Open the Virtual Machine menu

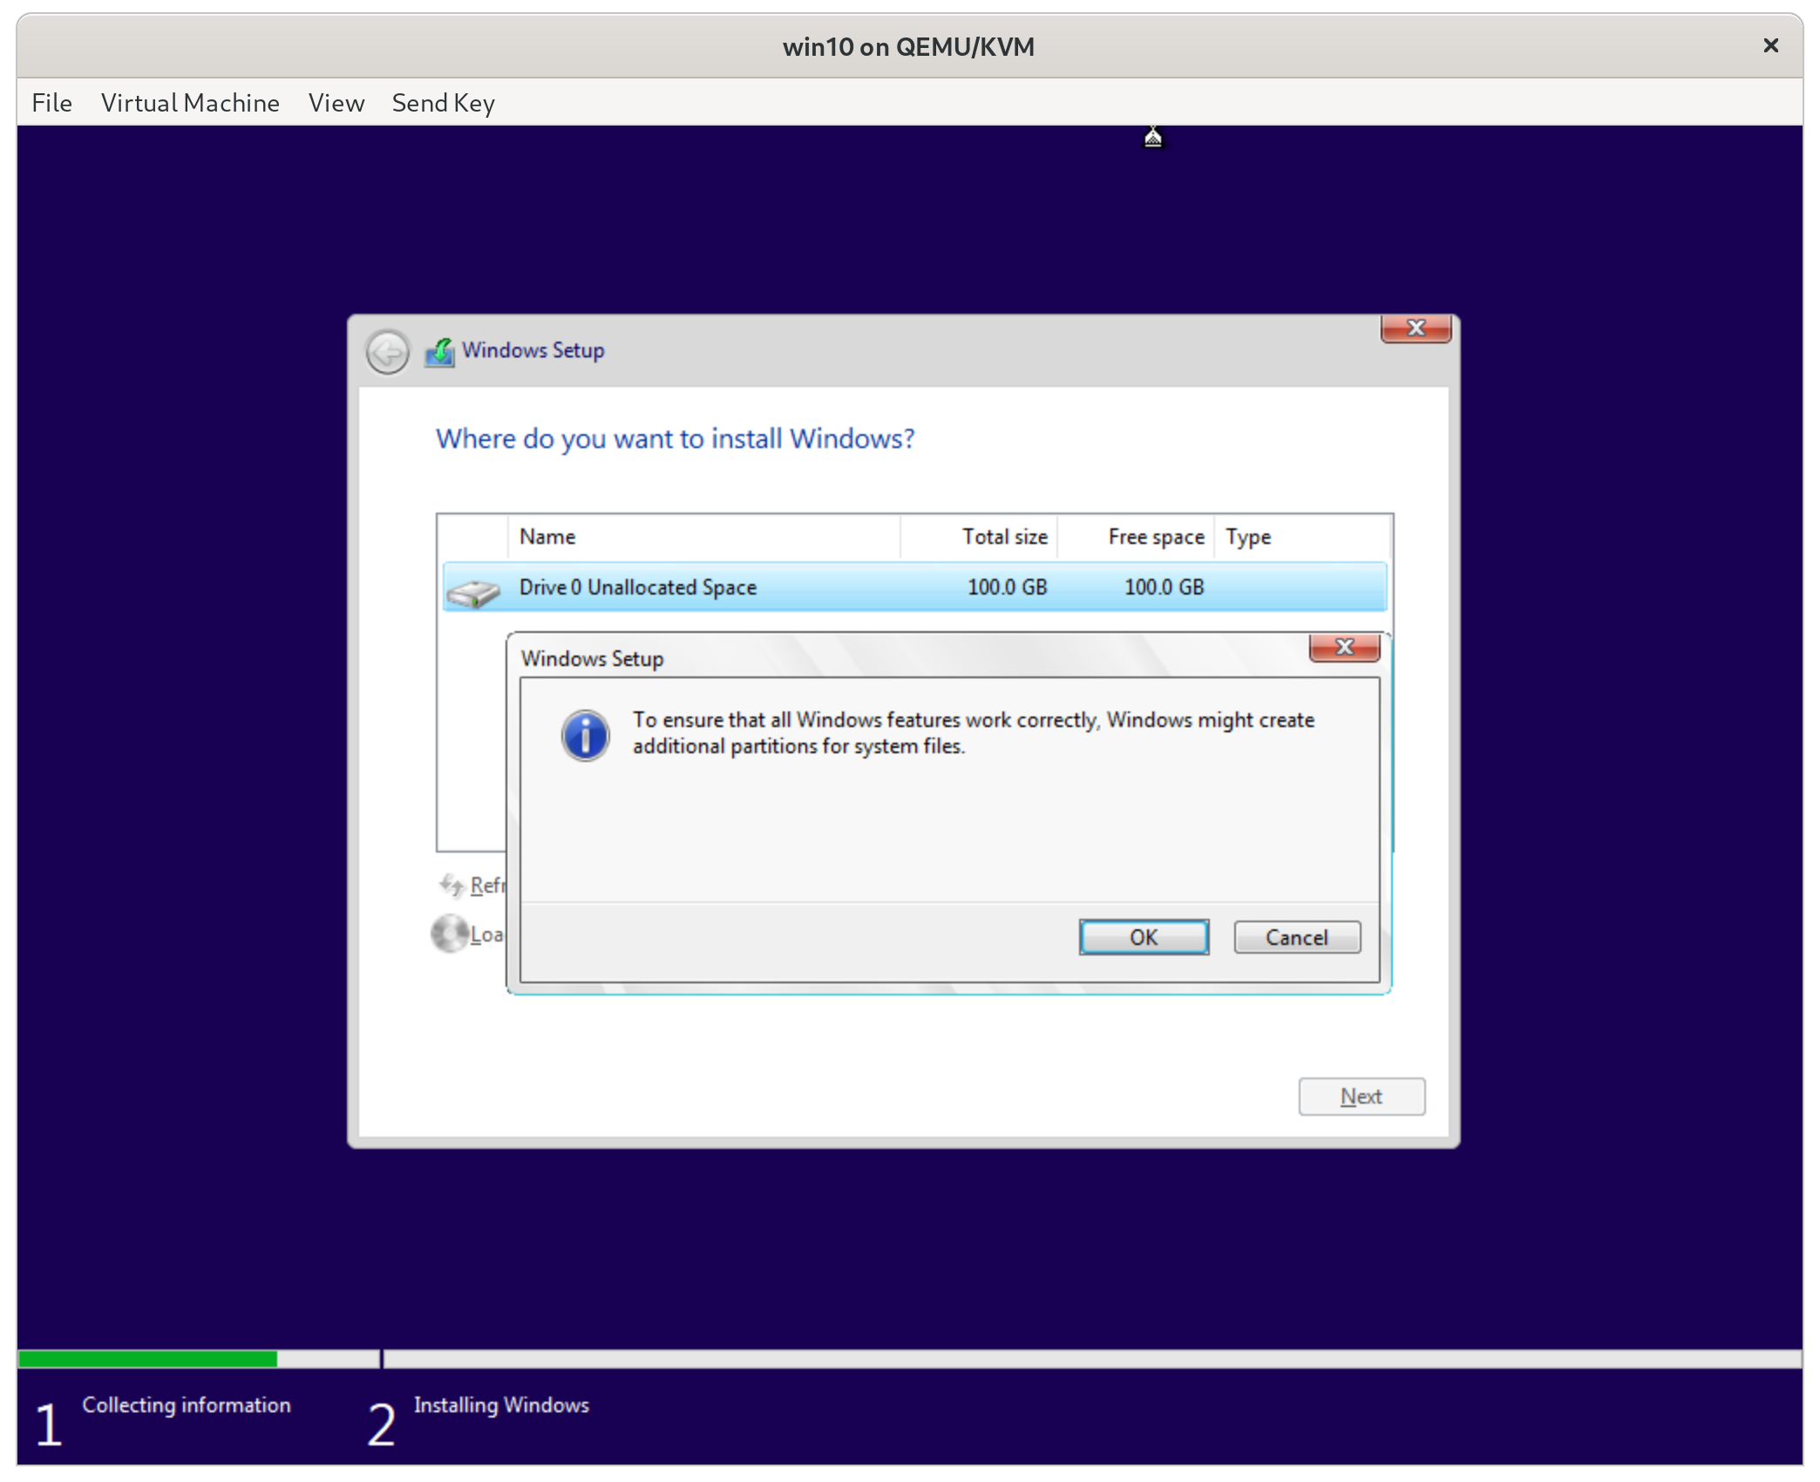tap(190, 103)
